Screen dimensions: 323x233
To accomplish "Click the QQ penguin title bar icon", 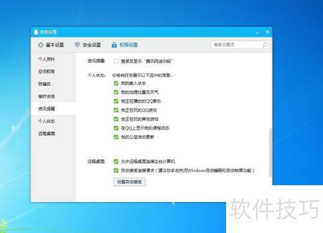I will pyautogui.click(x=36, y=32).
